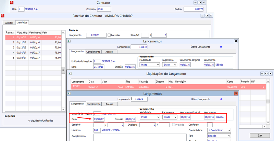Image resolution: width=274 pixels, height=141 pixels.
Task: Click the vertical scrollbar of liquidações grid
Action: [267, 101]
